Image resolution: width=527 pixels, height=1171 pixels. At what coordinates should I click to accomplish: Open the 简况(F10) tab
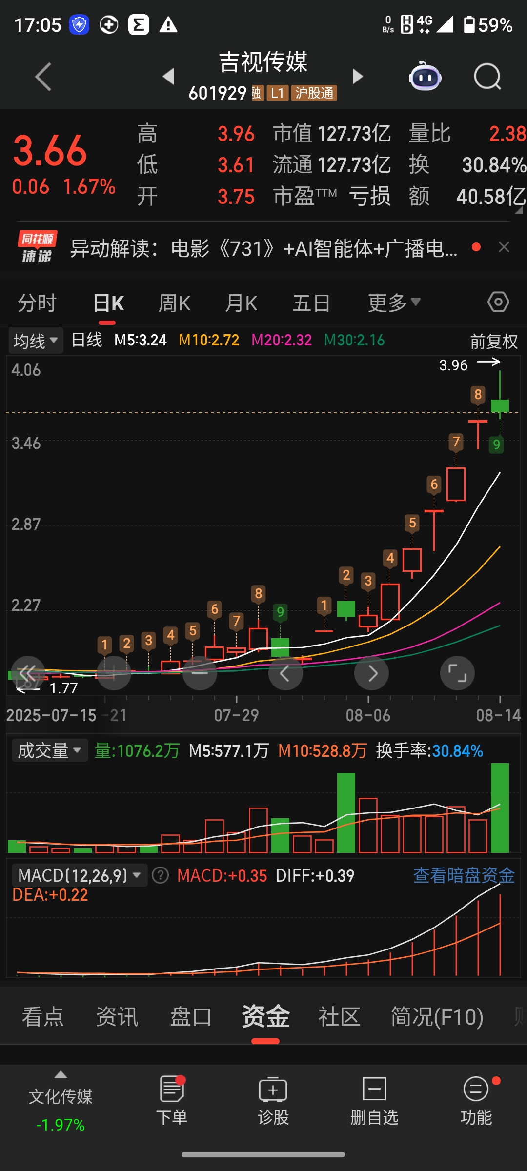(437, 1017)
